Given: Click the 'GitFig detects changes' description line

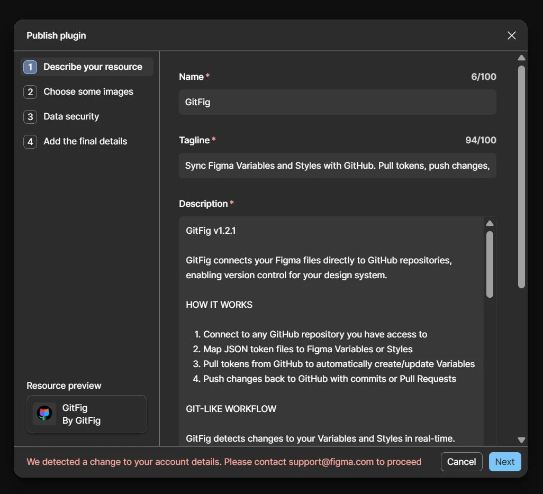Looking at the screenshot, I should coord(320,438).
